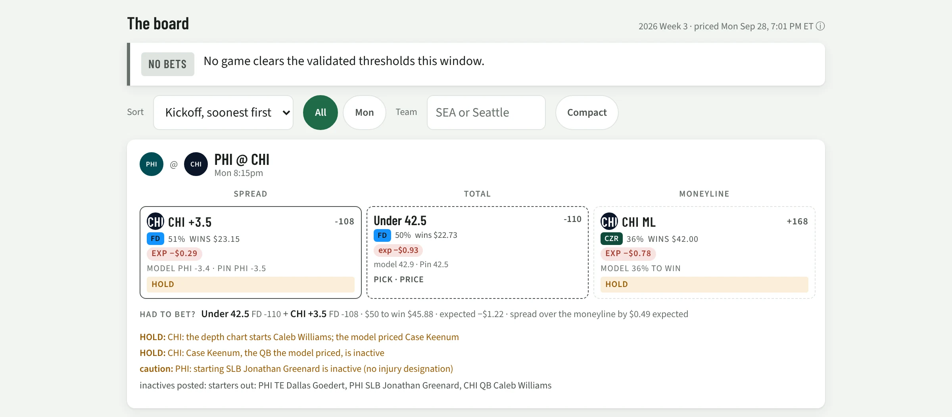Click the CHI team badge in game header
This screenshot has width=952, height=417.
point(196,164)
